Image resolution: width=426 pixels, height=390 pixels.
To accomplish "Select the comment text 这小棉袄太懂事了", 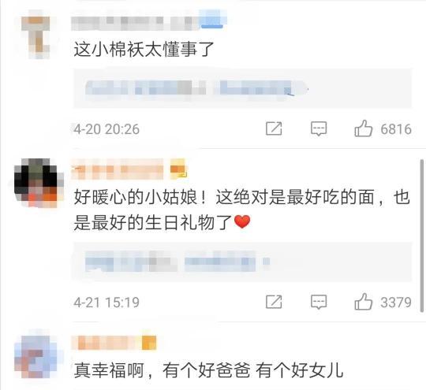I will [x=144, y=50].
